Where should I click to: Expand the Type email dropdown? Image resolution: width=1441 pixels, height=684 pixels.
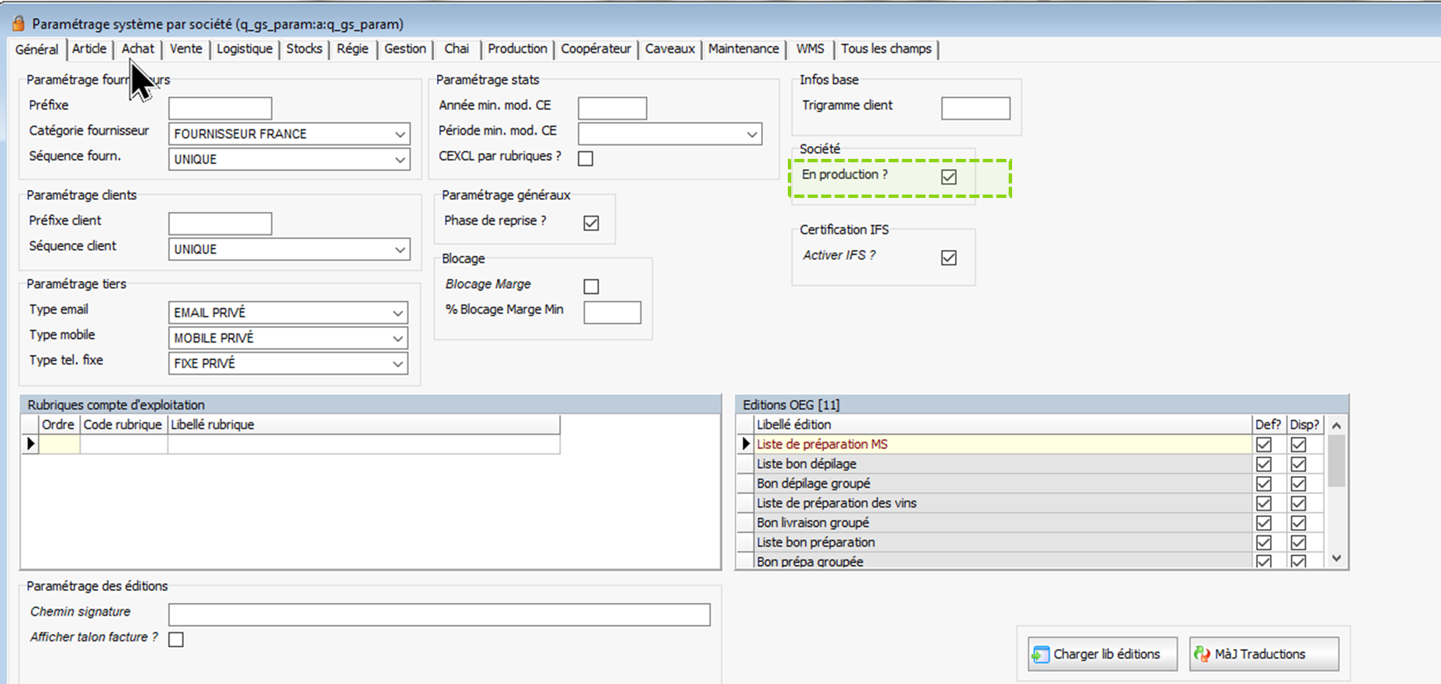click(x=397, y=313)
